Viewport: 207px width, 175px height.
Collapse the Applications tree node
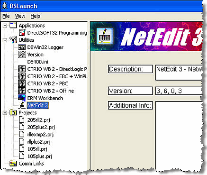click(5, 26)
